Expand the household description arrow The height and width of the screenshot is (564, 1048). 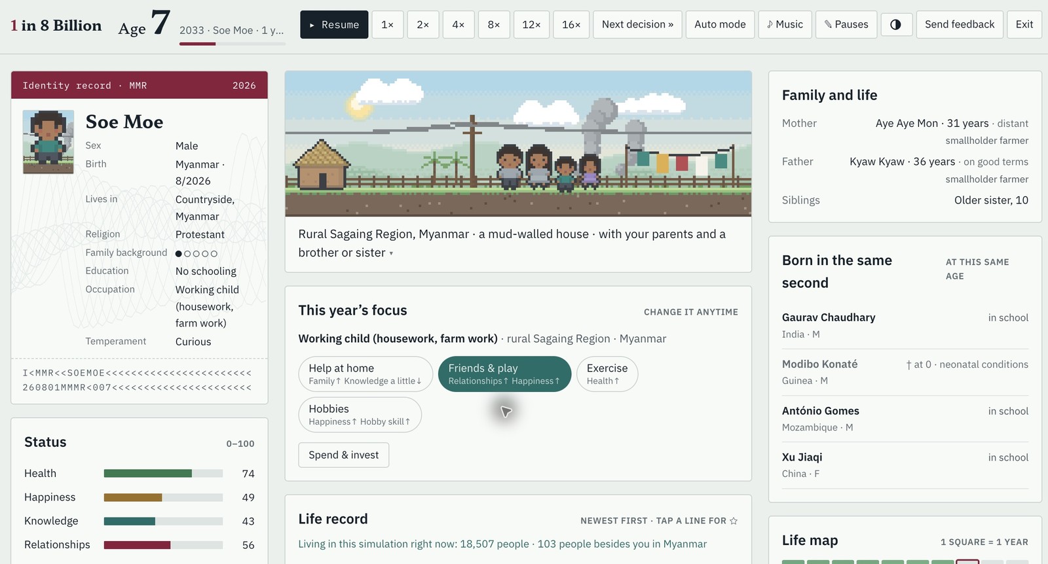tap(391, 253)
